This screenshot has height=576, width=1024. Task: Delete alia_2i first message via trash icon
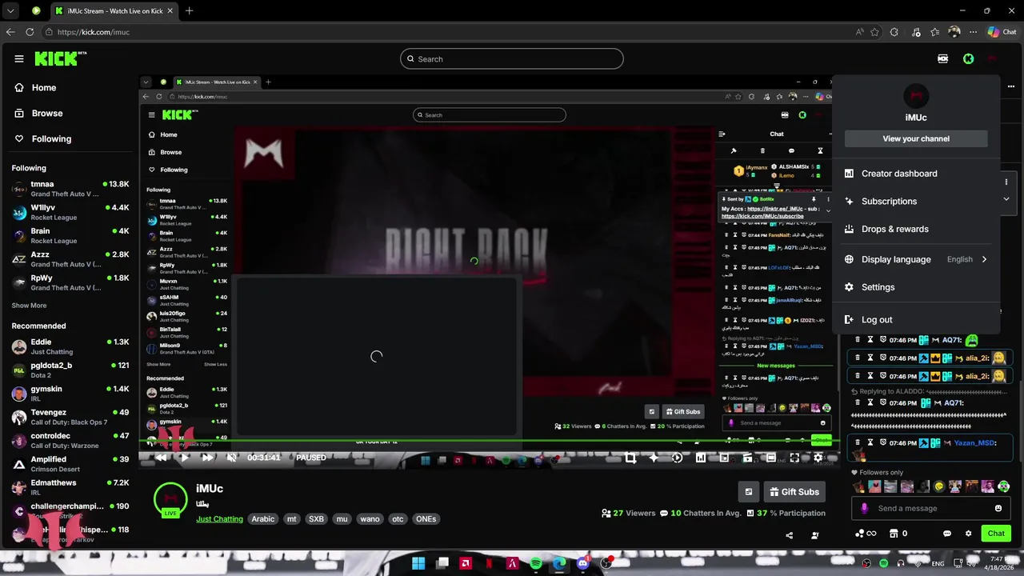[858, 358]
